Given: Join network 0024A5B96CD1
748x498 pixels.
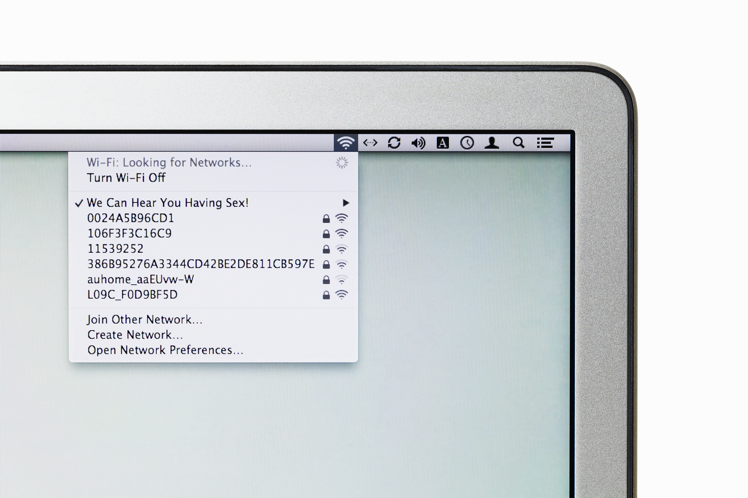Looking at the screenshot, I should click(x=130, y=218).
